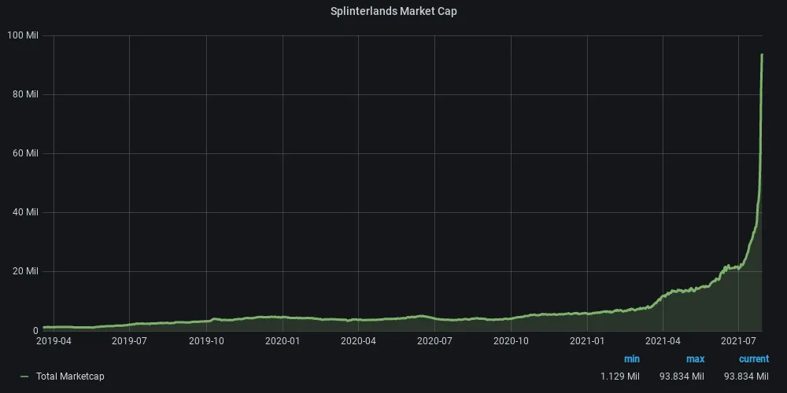
Task: Click the green Total Marketcap legend color line
Action: [x=24, y=376]
